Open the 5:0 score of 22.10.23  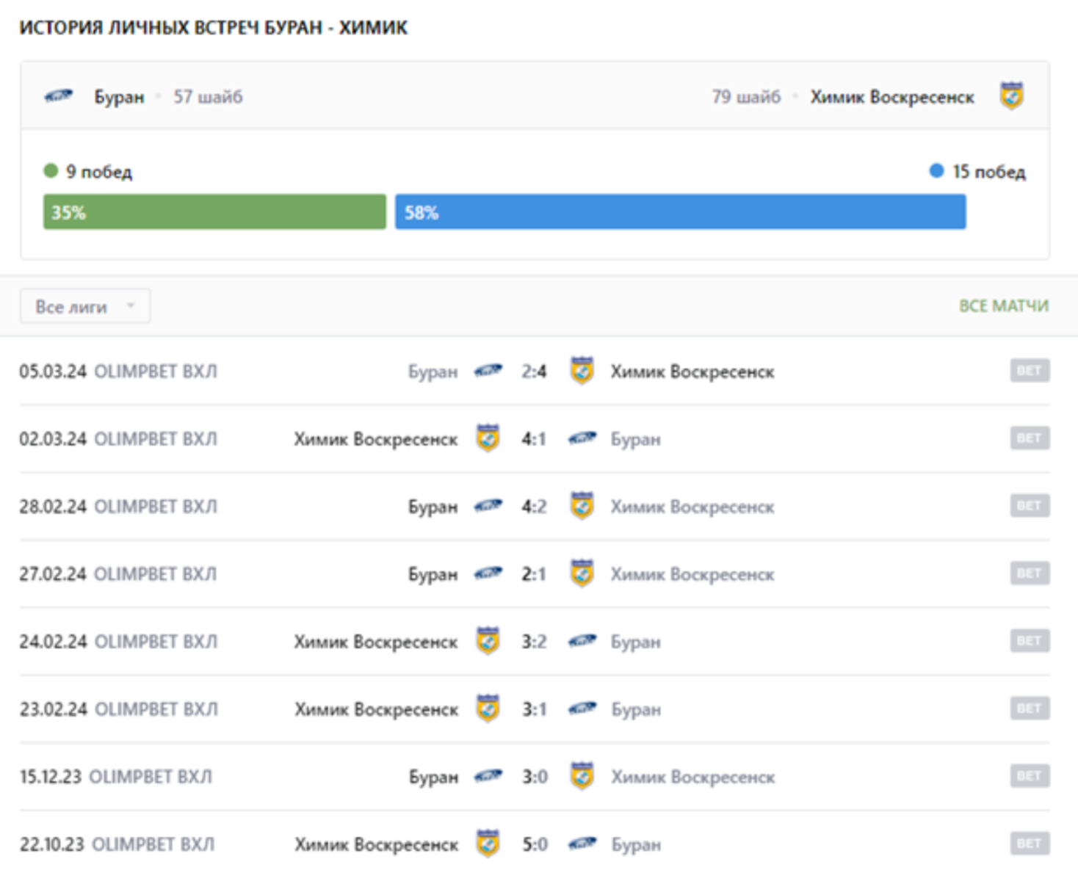coord(535,844)
